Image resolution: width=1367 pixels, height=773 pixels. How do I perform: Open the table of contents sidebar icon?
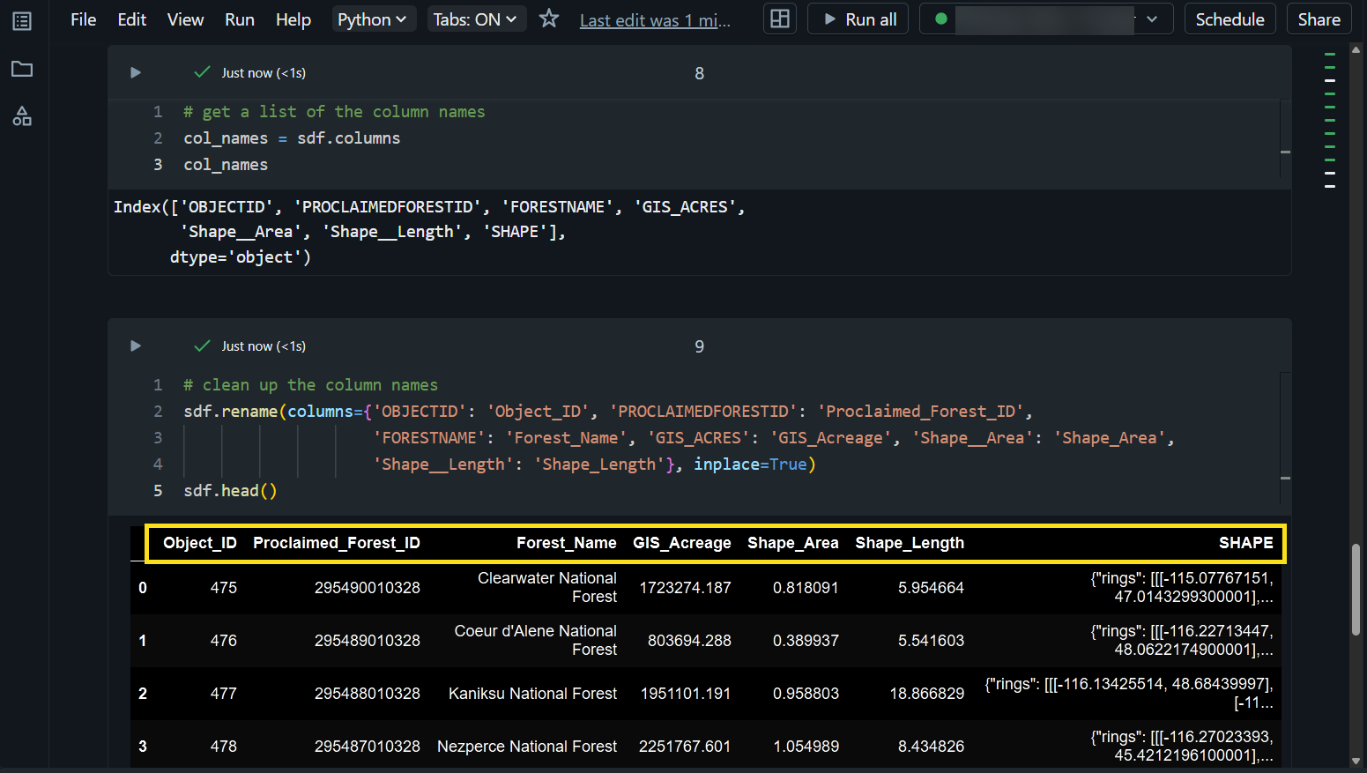(22, 21)
